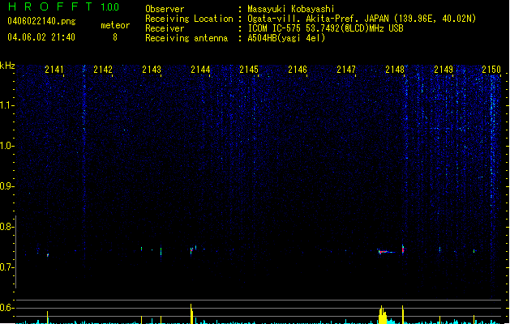The width and height of the screenshot is (510, 324).
Task: Click the meteor count 8
Action: pyautogui.click(x=115, y=37)
